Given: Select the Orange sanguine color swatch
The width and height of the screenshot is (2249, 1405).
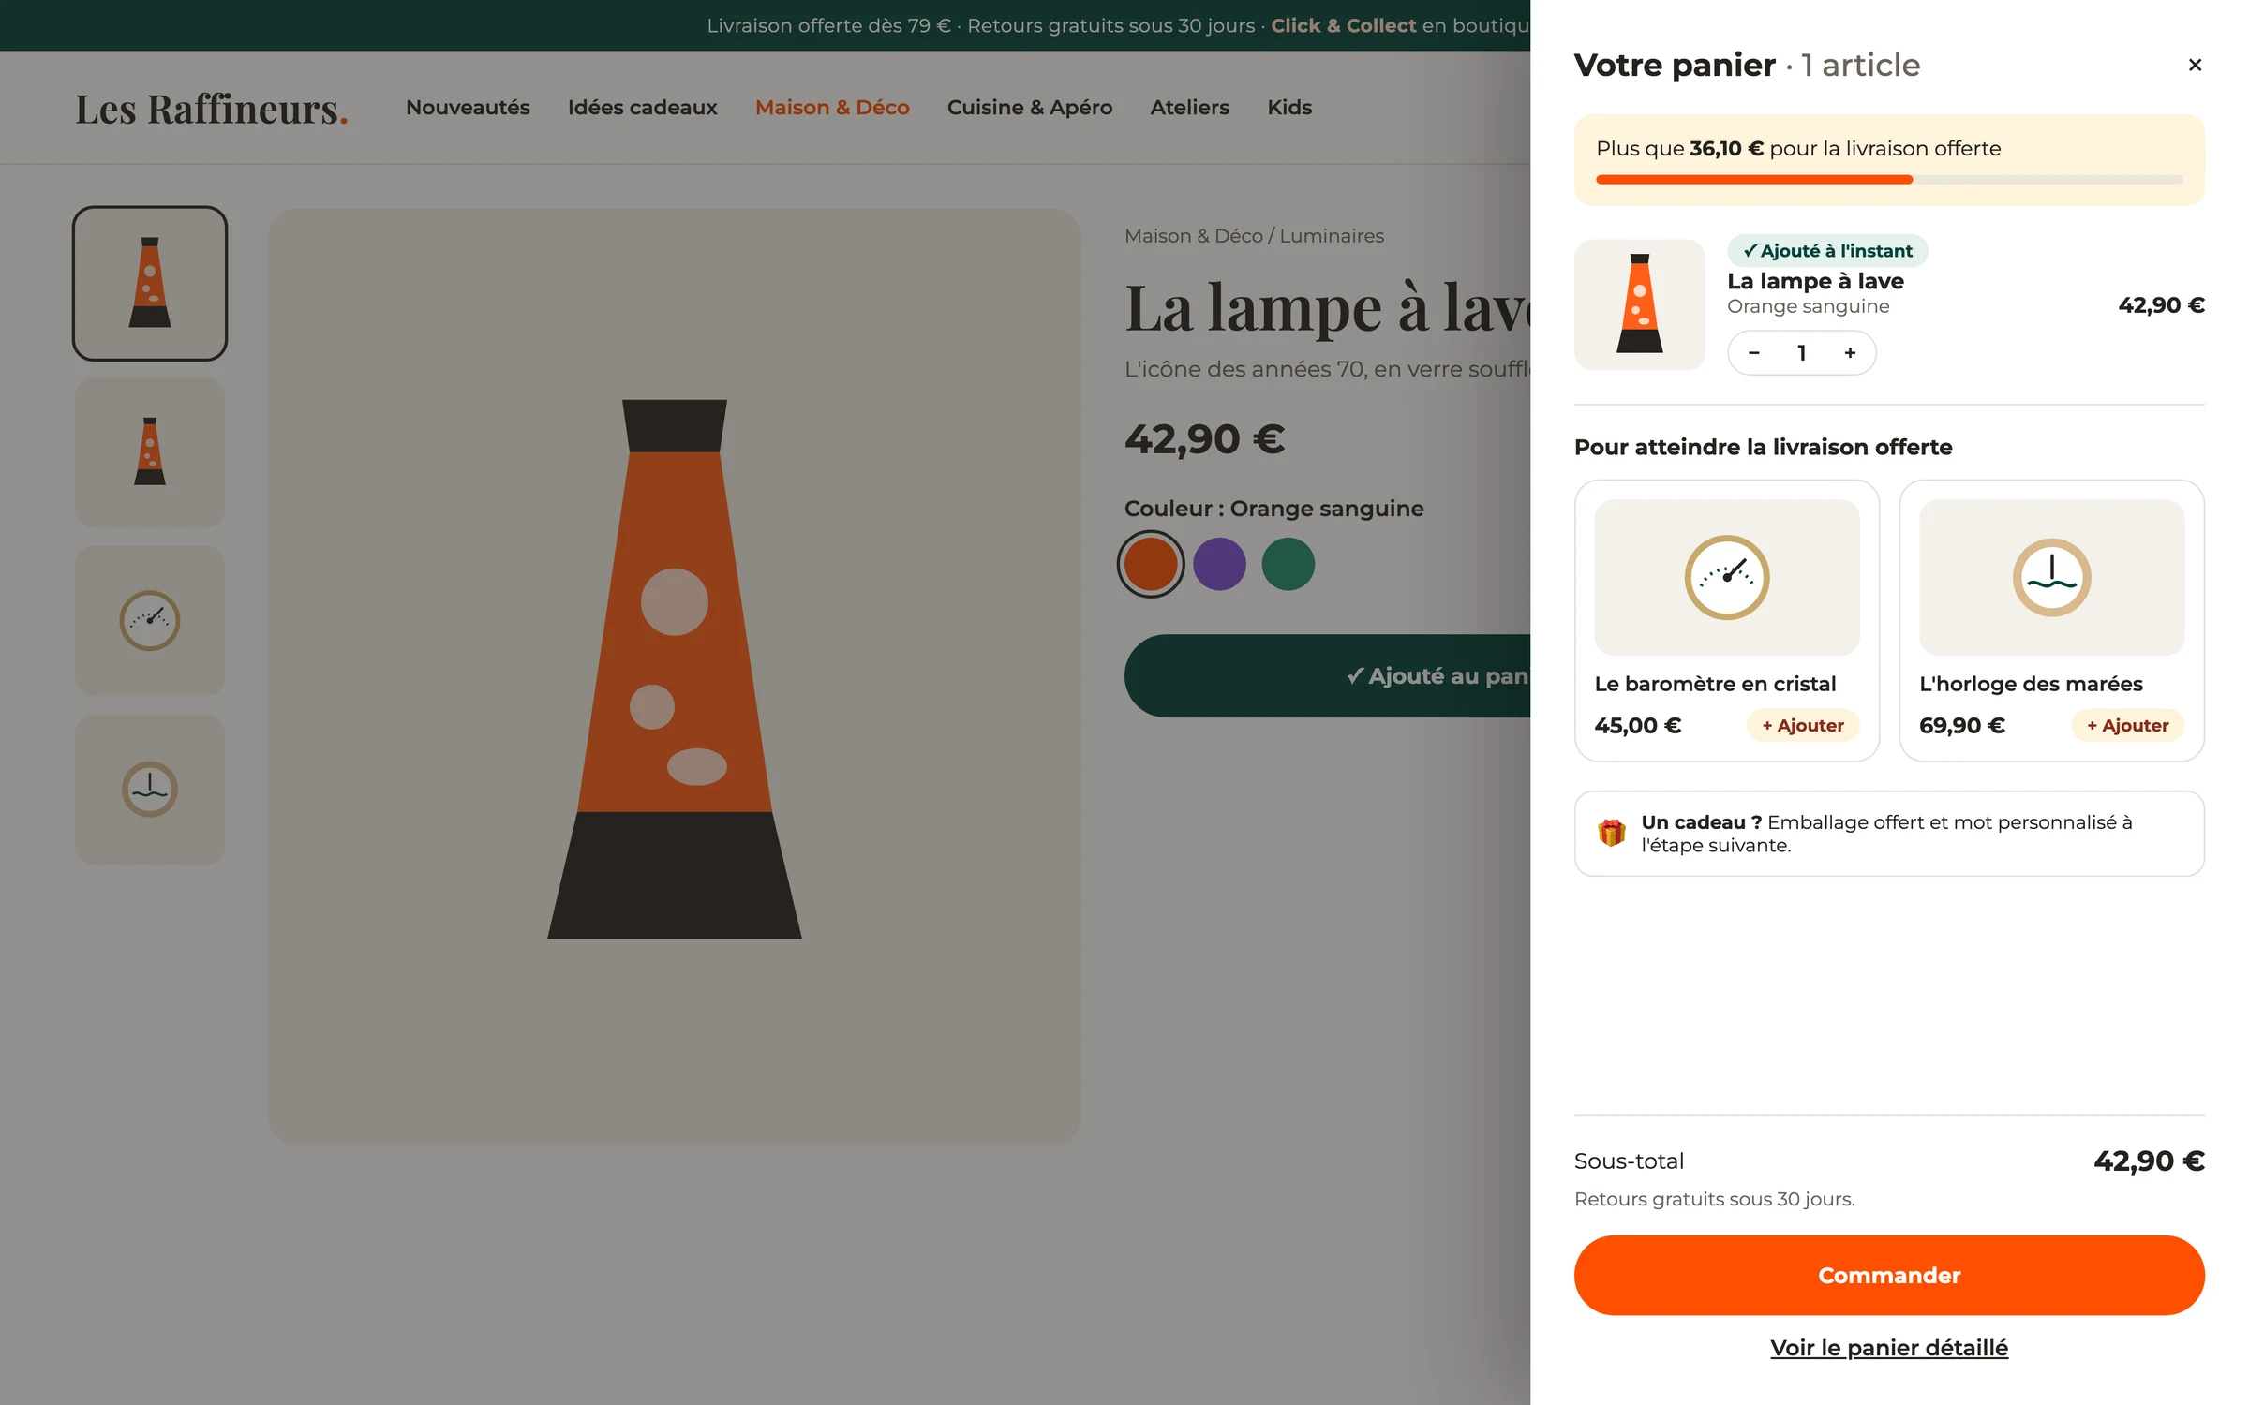Looking at the screenshot, I should pos(1151,564).
